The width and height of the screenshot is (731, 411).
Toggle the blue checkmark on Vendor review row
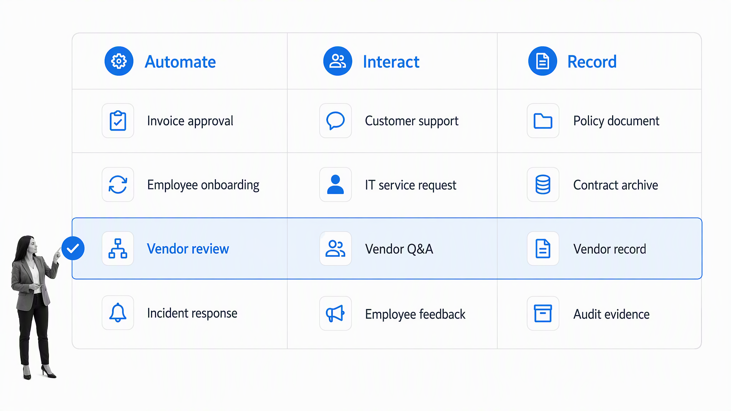click(73, 248)
